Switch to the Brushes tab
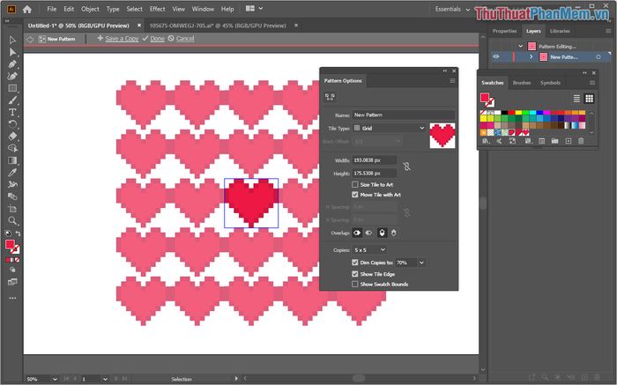The width and height of the screenshot is (617, 385). (x=521, y=83)
